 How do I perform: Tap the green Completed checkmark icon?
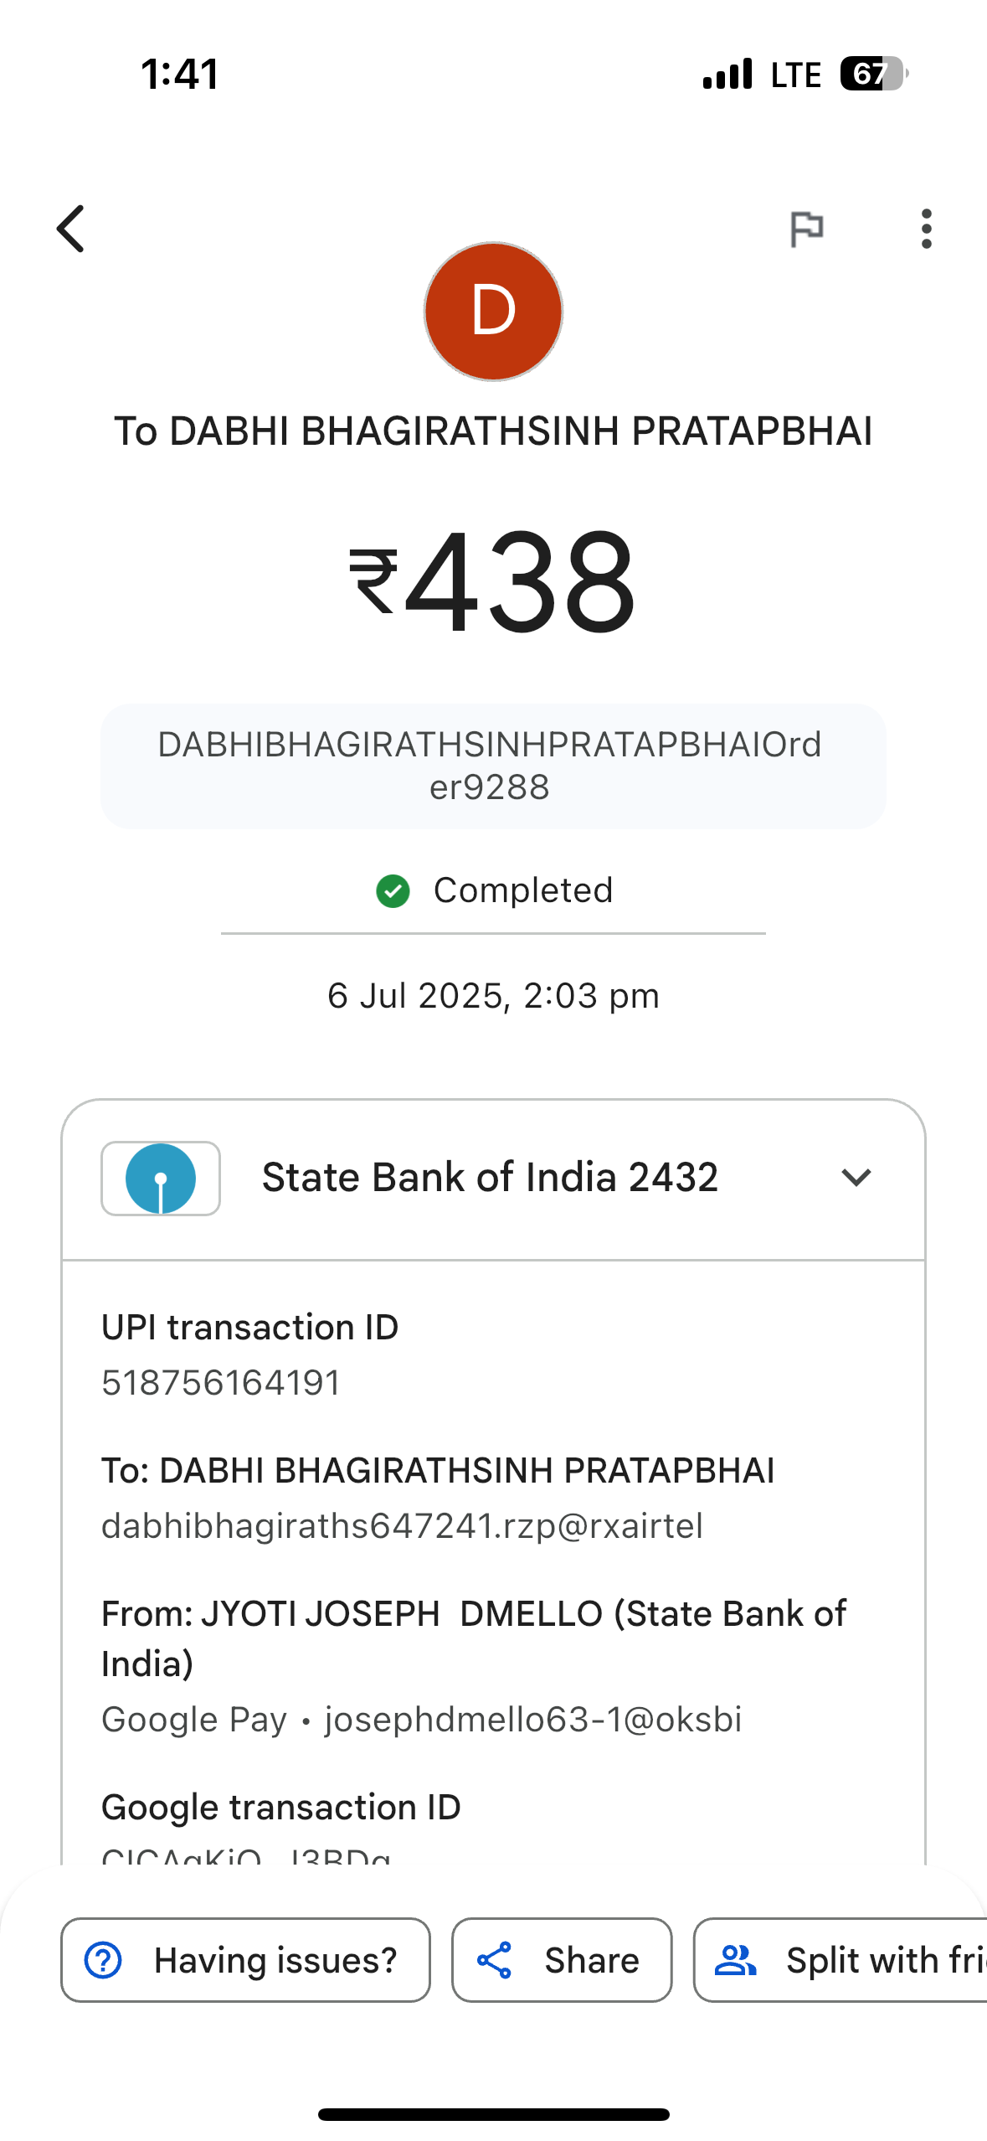(393, 890)
